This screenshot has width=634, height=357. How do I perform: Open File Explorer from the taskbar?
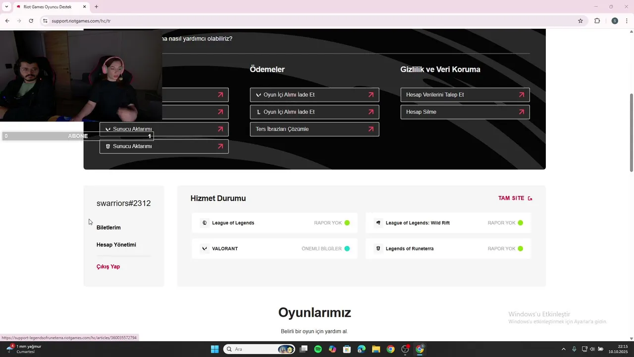[x=376, y=349]
